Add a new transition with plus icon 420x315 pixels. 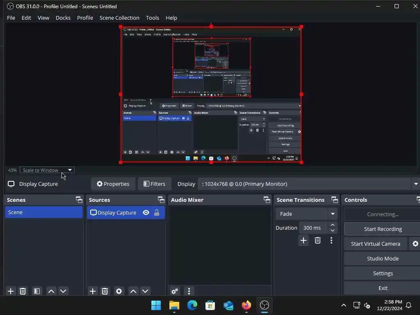(304, 240)
